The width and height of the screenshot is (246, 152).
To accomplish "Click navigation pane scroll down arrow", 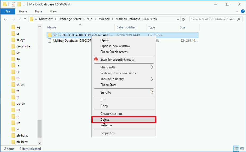I will pos(39,143).
